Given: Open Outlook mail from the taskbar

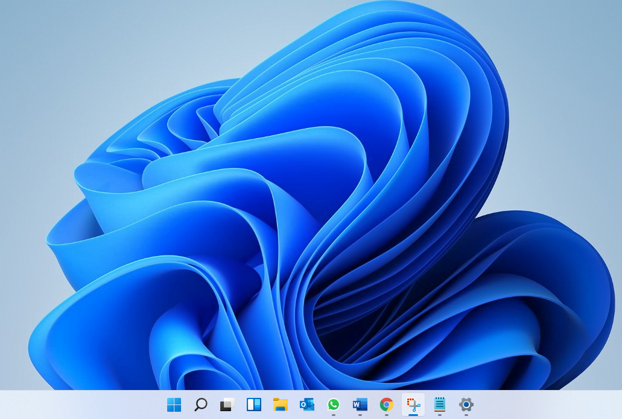Looking at the screenshot, I should (307, 405).
